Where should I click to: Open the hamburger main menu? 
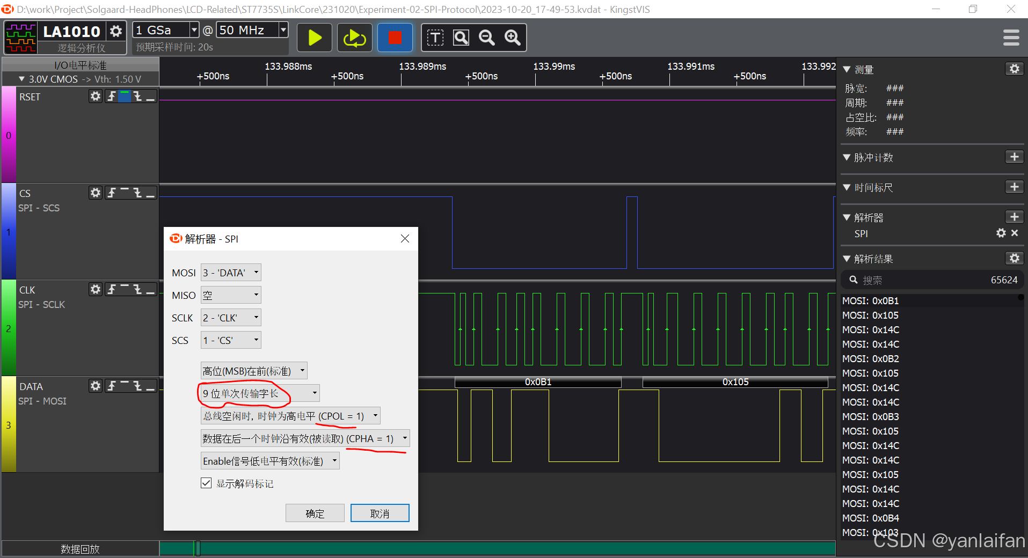click(1011, 38)
